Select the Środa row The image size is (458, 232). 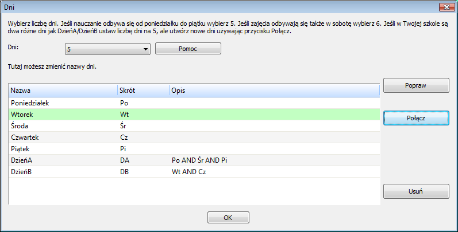(x=194, y=126)
